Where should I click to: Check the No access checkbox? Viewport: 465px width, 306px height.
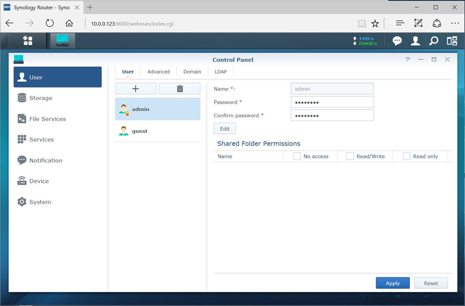[x=297, y=156]
